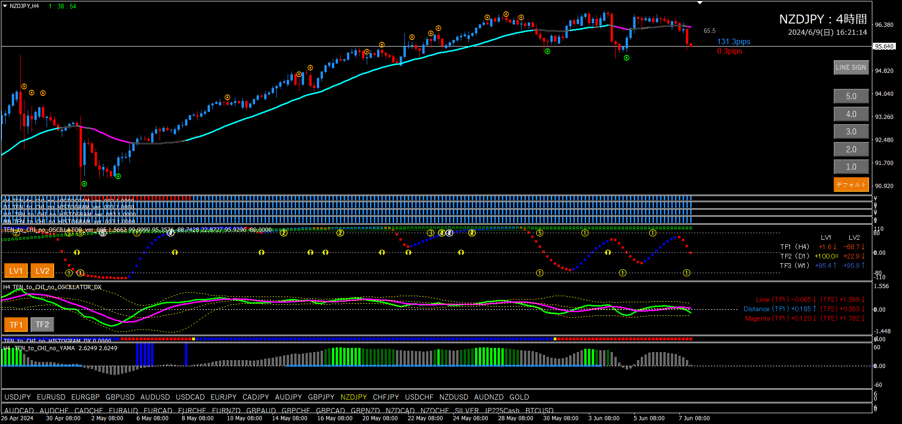Screen dimensions: 902x424
Task: Click the NZDJPY : 4時間 title
Action: point(822,19)
